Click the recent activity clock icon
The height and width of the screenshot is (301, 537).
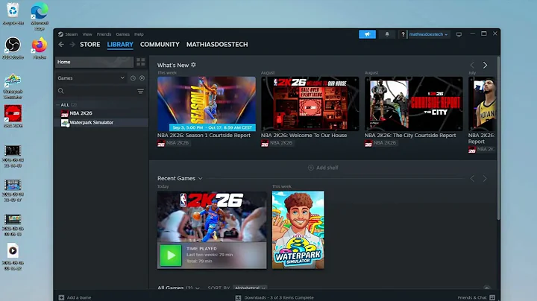tap(133, 78)
